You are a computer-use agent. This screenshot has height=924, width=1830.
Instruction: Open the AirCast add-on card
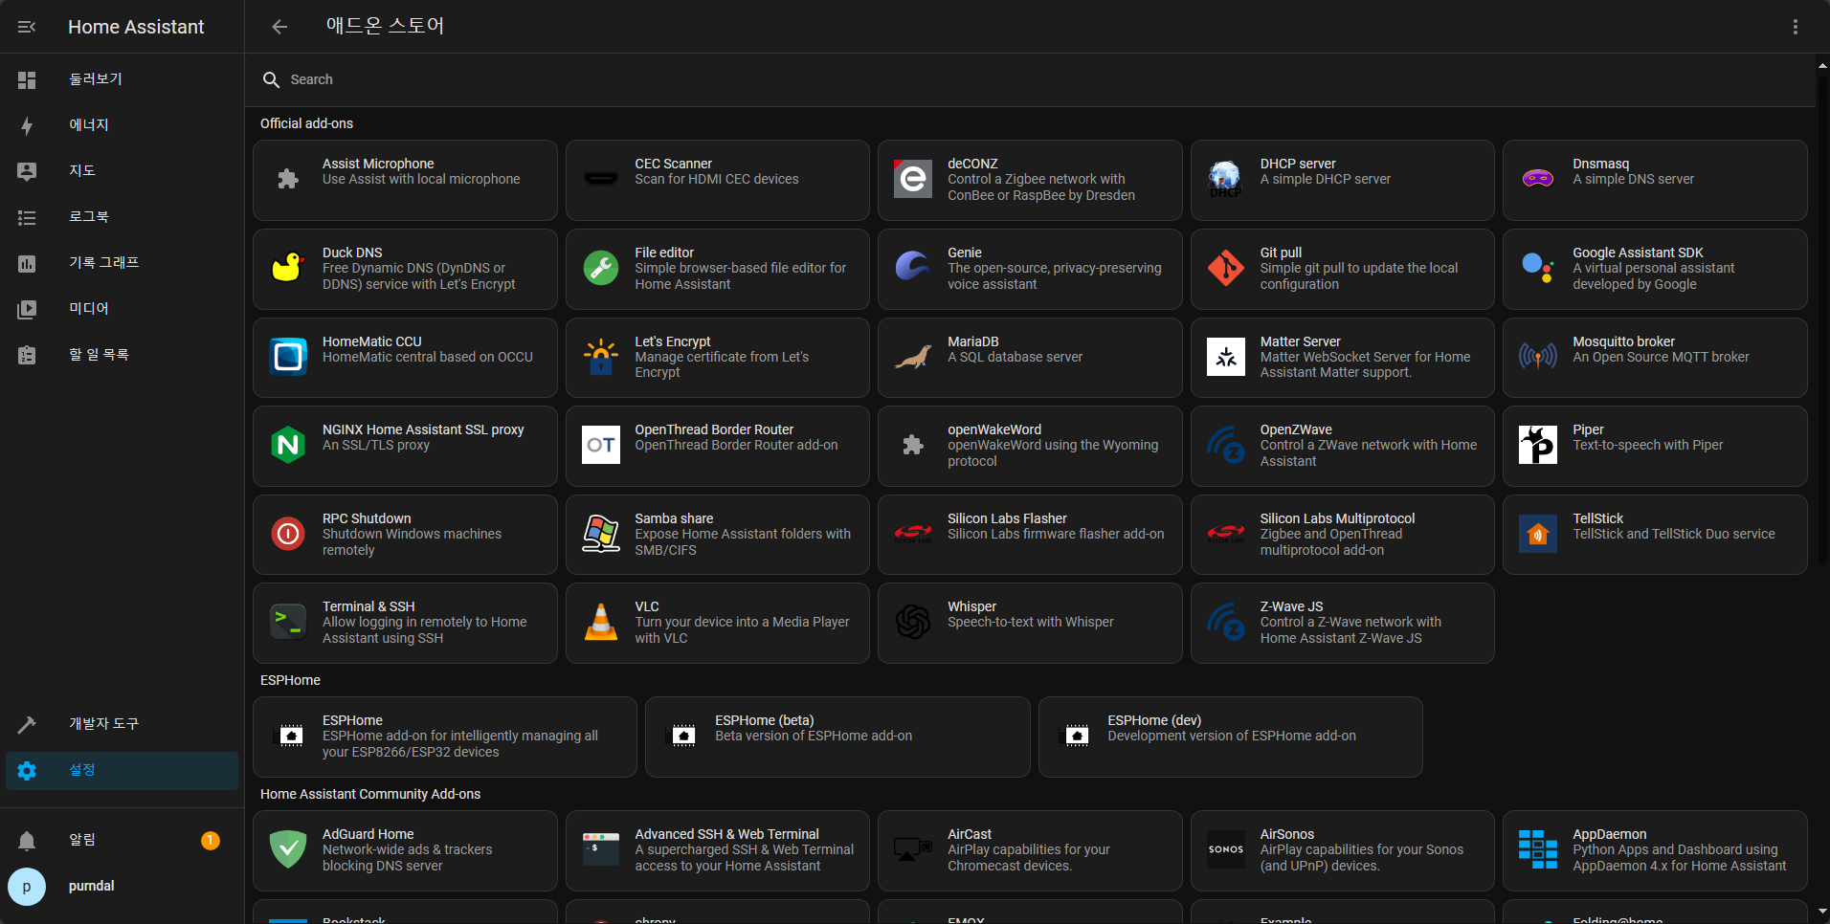[x=1030, y=850]
